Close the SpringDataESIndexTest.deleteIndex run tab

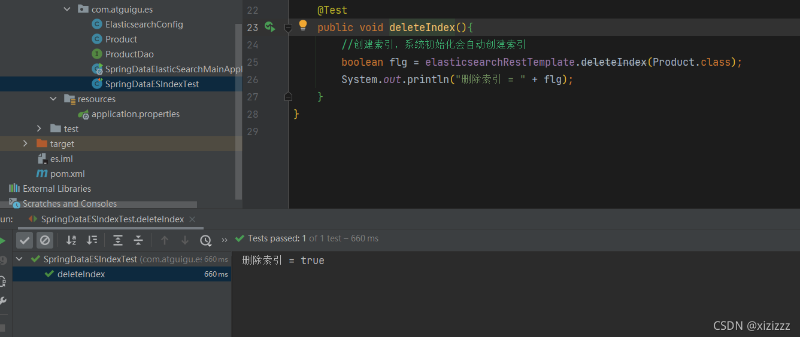(x=192, y=219)
